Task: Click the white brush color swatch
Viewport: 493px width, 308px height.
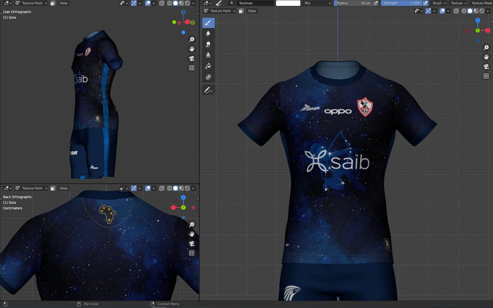Action: pyautogui.click(x=288, y=3)
